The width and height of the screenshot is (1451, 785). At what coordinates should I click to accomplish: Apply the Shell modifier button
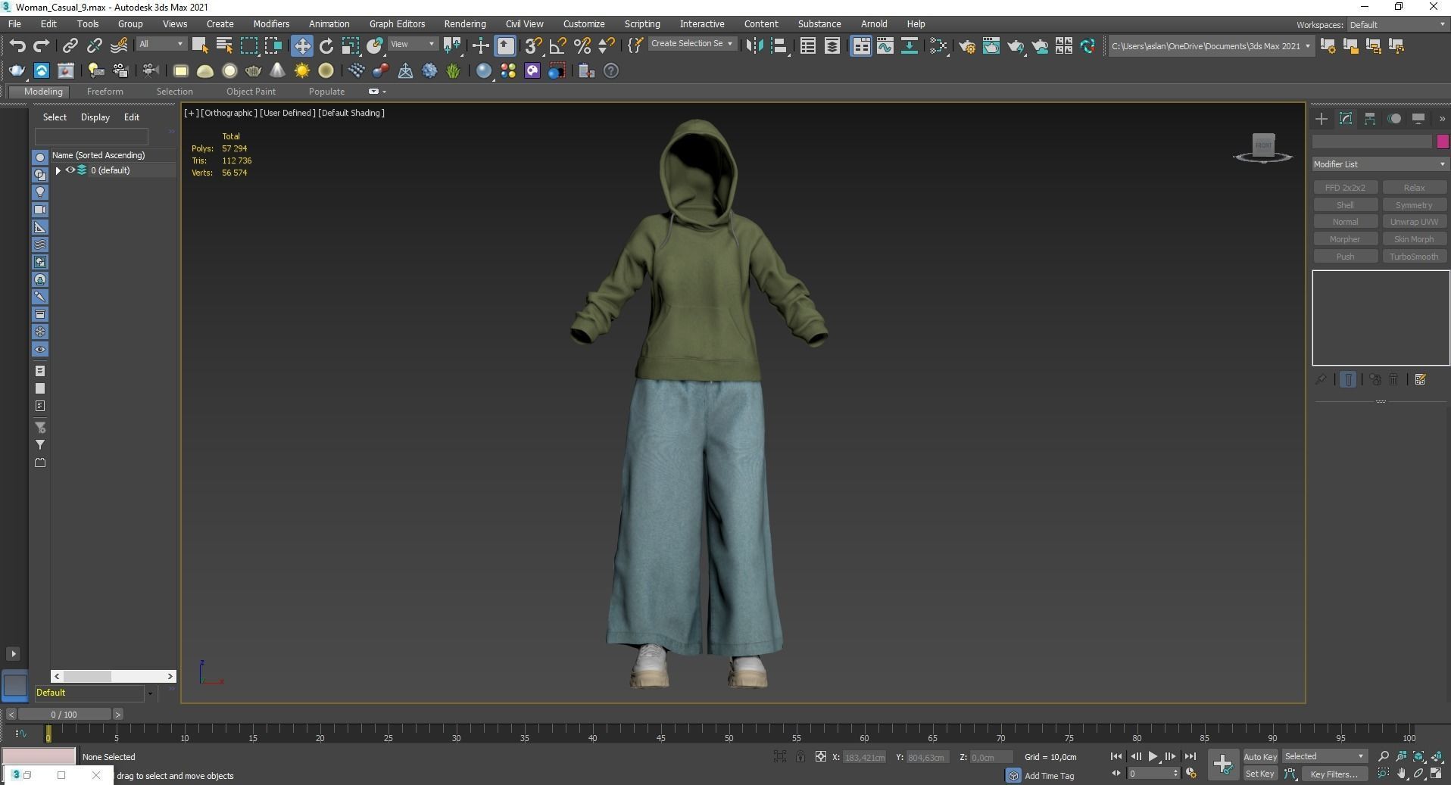tap(1345, 205)
